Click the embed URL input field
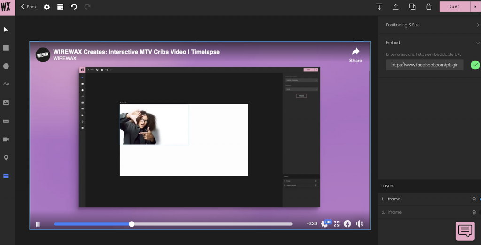Image resolution: width=481 pixels, height=245 pixels. (x=425, y=65)
